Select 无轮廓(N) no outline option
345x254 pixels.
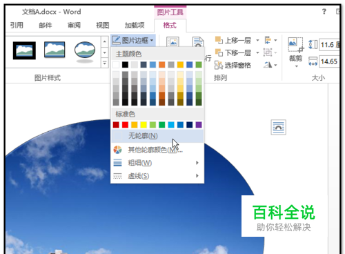[157, 136]
